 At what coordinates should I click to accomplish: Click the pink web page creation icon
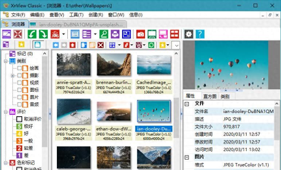[163, 34]
